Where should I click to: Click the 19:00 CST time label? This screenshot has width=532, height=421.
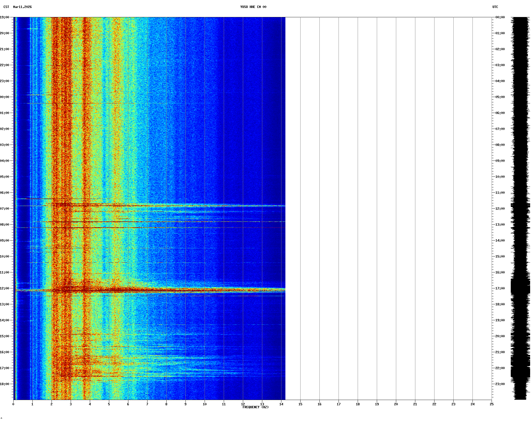tap(5, 17)
